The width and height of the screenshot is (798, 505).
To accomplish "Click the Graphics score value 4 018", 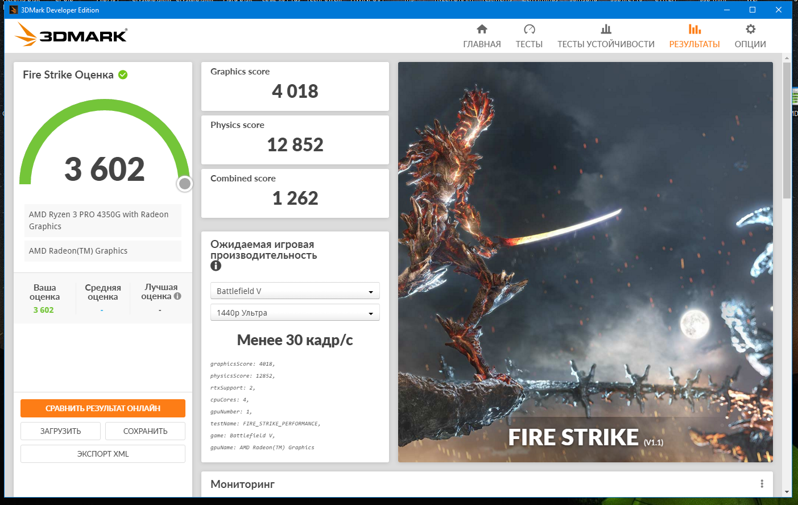I will click(x=295, y=91).
